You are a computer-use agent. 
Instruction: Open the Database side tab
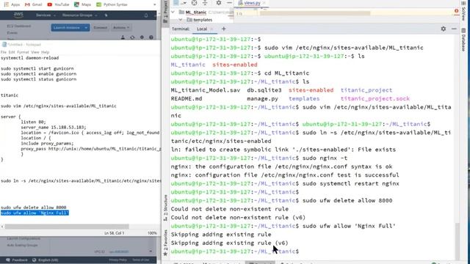click(463, 40)
